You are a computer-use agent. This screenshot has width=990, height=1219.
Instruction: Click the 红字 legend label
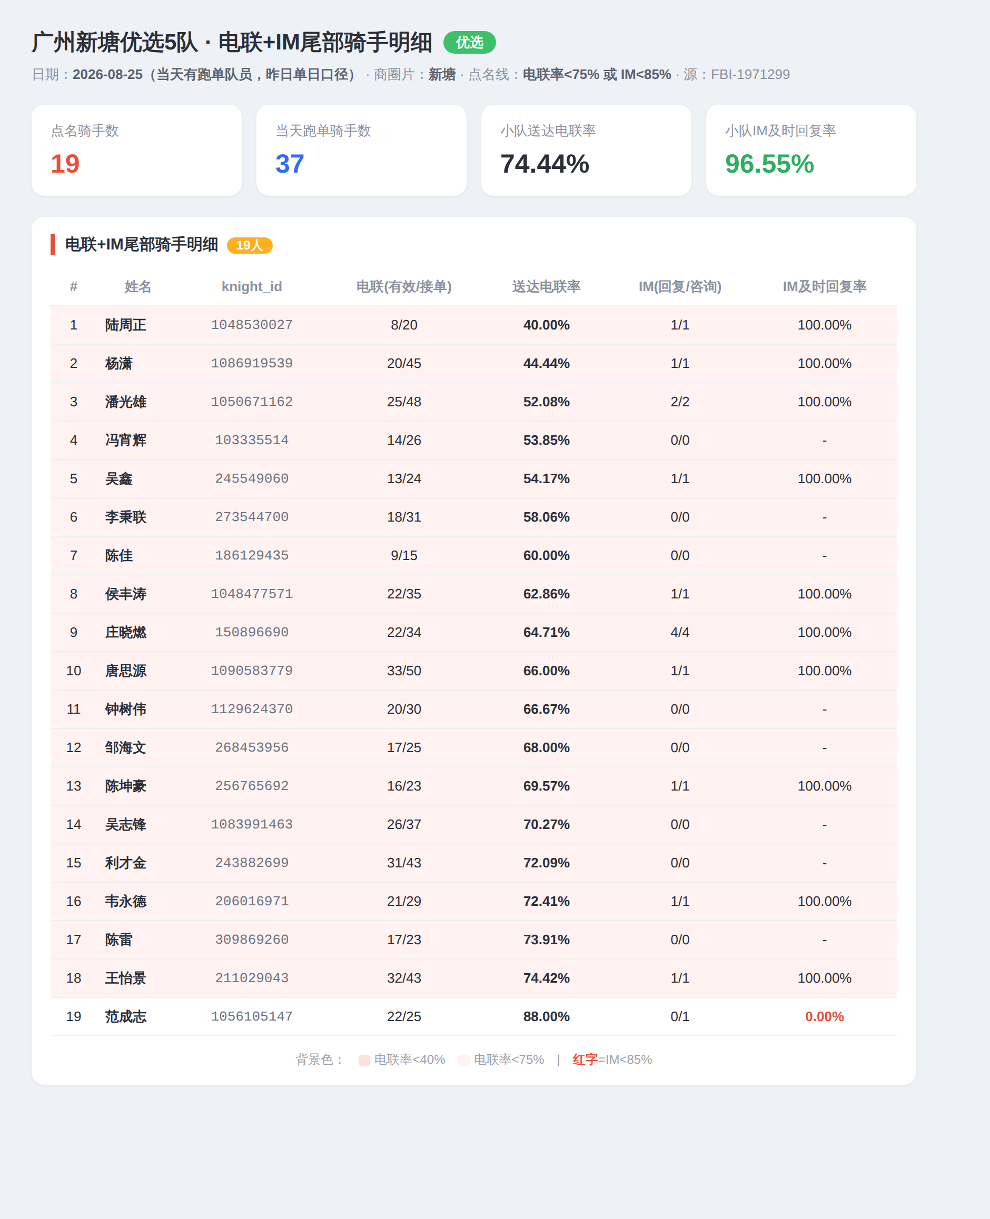coord(585,1060)
